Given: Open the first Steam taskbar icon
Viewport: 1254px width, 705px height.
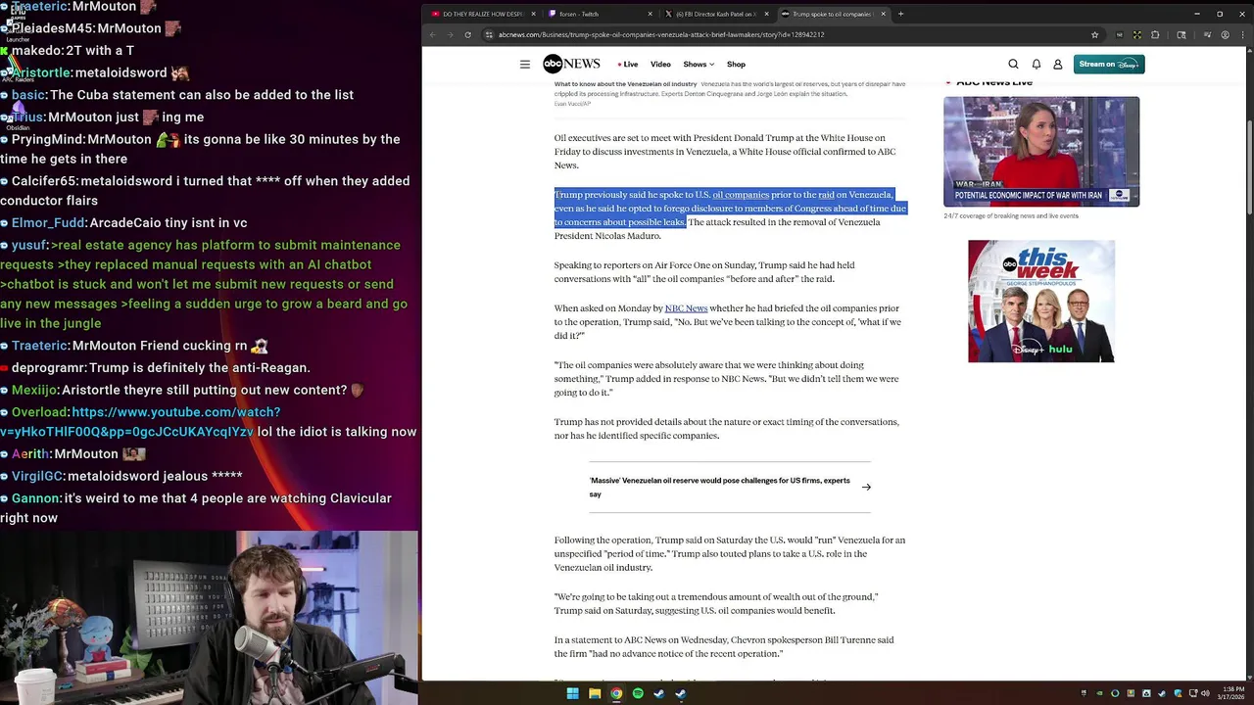Looking at the screenshot, I should pyautogui.click(x=659, y=693).
